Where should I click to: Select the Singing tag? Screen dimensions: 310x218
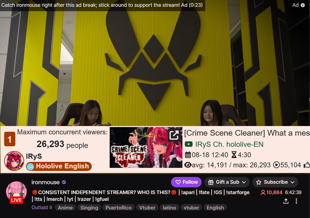pyautogui.click(x=89, y=208)
